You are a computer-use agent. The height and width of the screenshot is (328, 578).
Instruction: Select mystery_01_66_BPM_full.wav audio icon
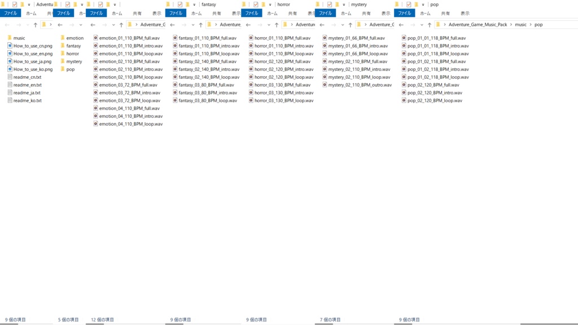coord(325,38)
